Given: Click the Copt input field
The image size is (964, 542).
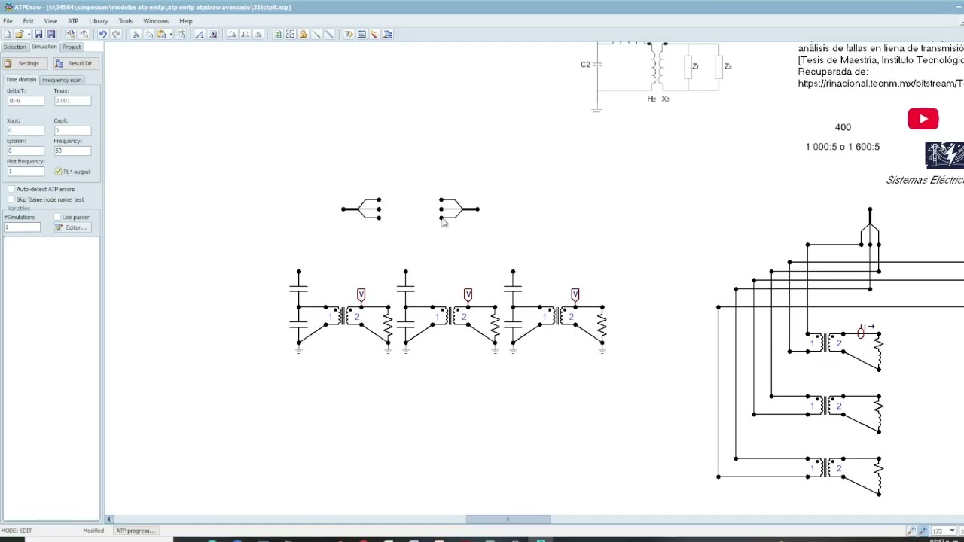Looking at the screenshot, I should pyautogui.click(x=72, y=130).
